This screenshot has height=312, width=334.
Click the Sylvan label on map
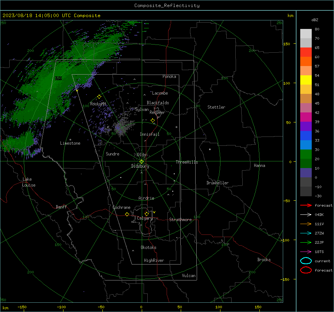pyautogui.click(x=142, y=109)
